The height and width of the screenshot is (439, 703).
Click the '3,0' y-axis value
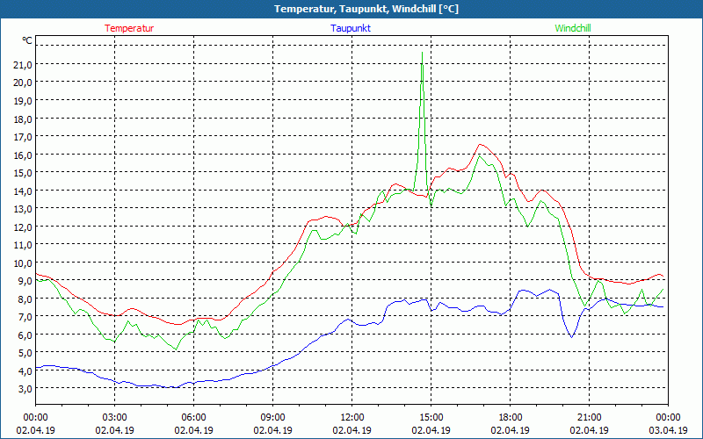(x=25, y=389)
